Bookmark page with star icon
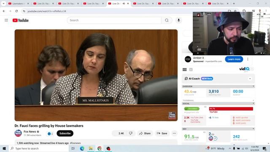 click(235, 11)
